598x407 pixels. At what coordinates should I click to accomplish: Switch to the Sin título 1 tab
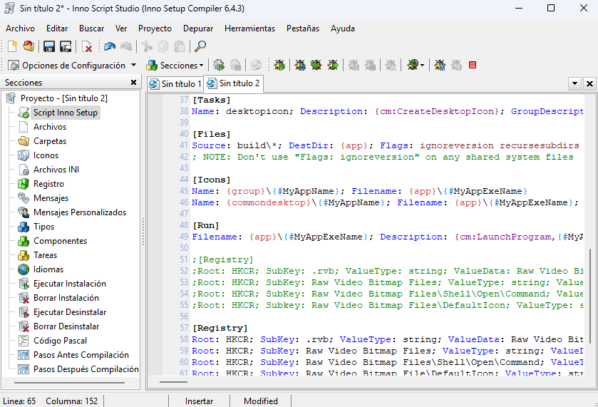(175, 83)
